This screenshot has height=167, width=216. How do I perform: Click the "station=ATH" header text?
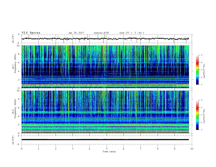pos(101,33)
